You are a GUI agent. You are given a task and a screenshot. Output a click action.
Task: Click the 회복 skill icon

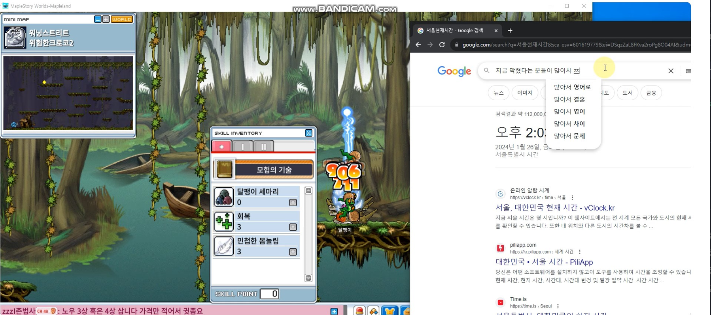(x=223, y=221)
